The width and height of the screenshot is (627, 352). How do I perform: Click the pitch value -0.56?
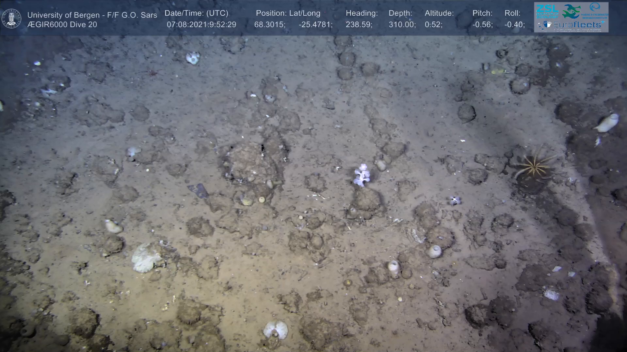[x=482, y=25]
